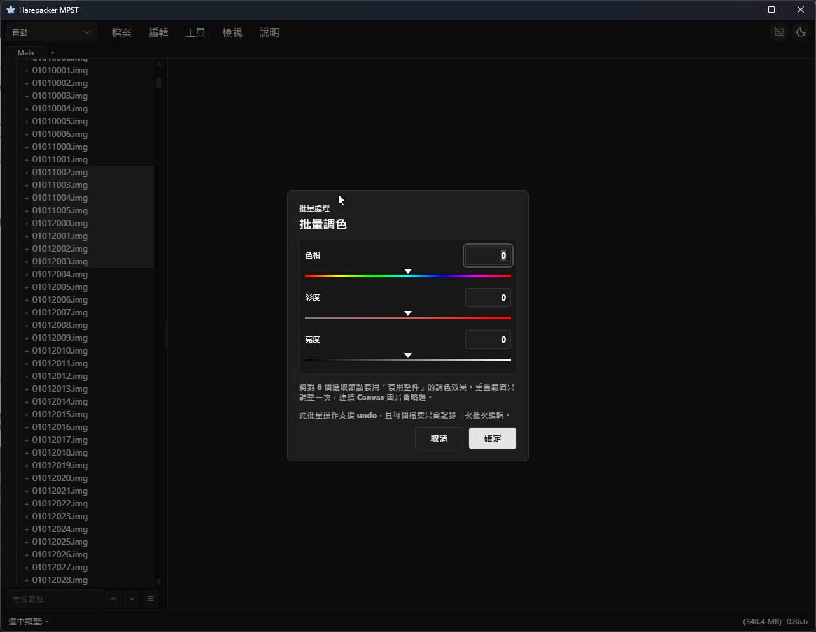Click the 亮度 brightness slider
The width and height of the screenshot is (816, 632).
pyautogui.click(x=408, y=359)
